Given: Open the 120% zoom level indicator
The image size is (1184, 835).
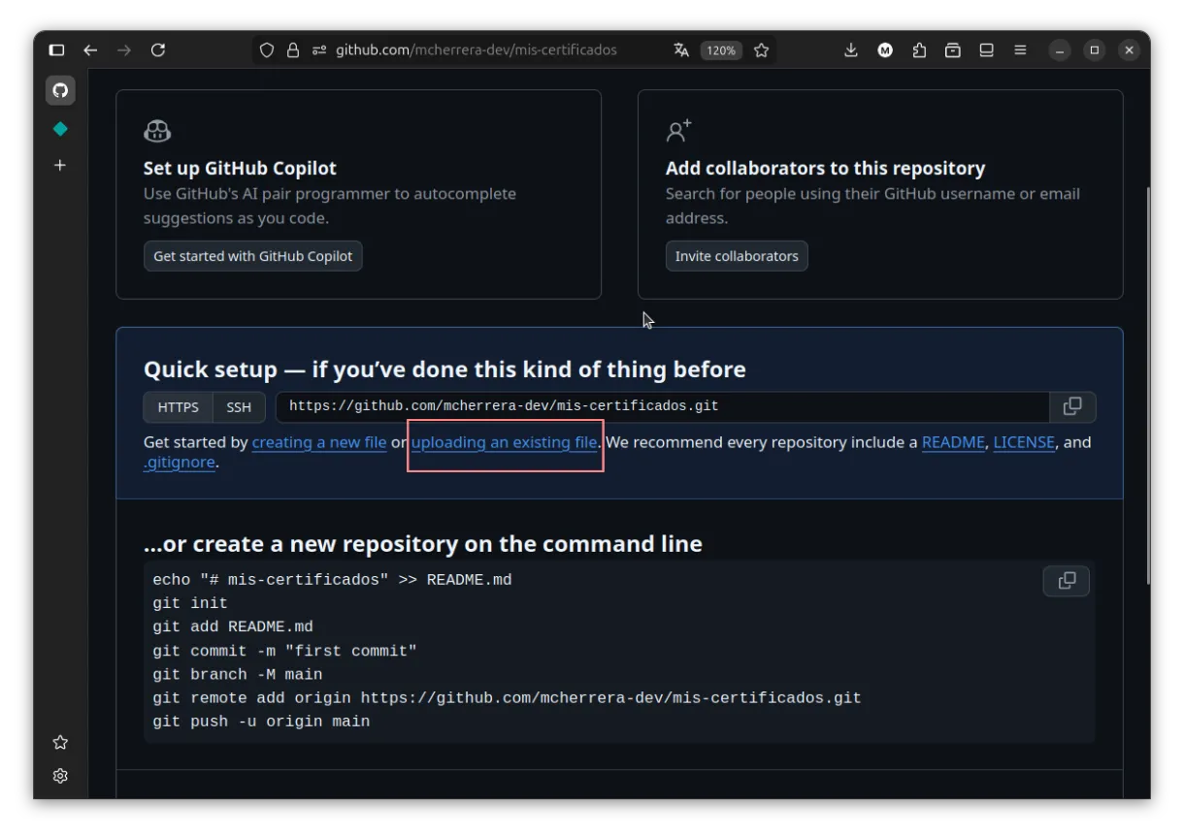Looking at the screenshot, I should pyautogui.click(x=721, y=50).
